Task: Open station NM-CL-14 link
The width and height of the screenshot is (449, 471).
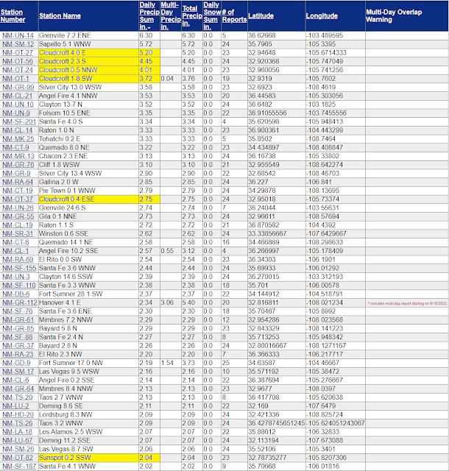Action: [x=17, y=130]
